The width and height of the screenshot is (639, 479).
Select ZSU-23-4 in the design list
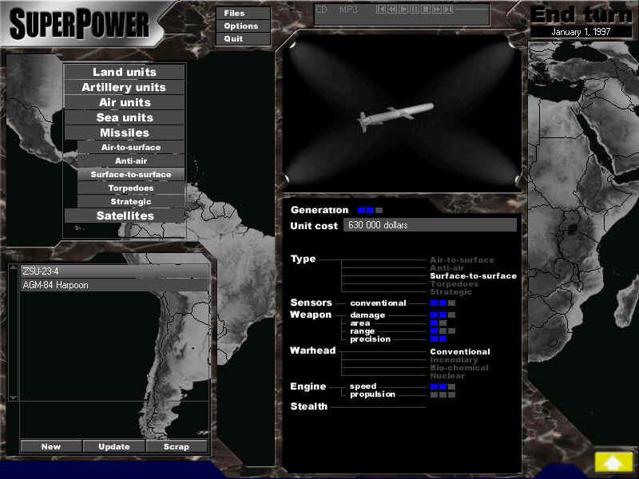coord(114,271)
